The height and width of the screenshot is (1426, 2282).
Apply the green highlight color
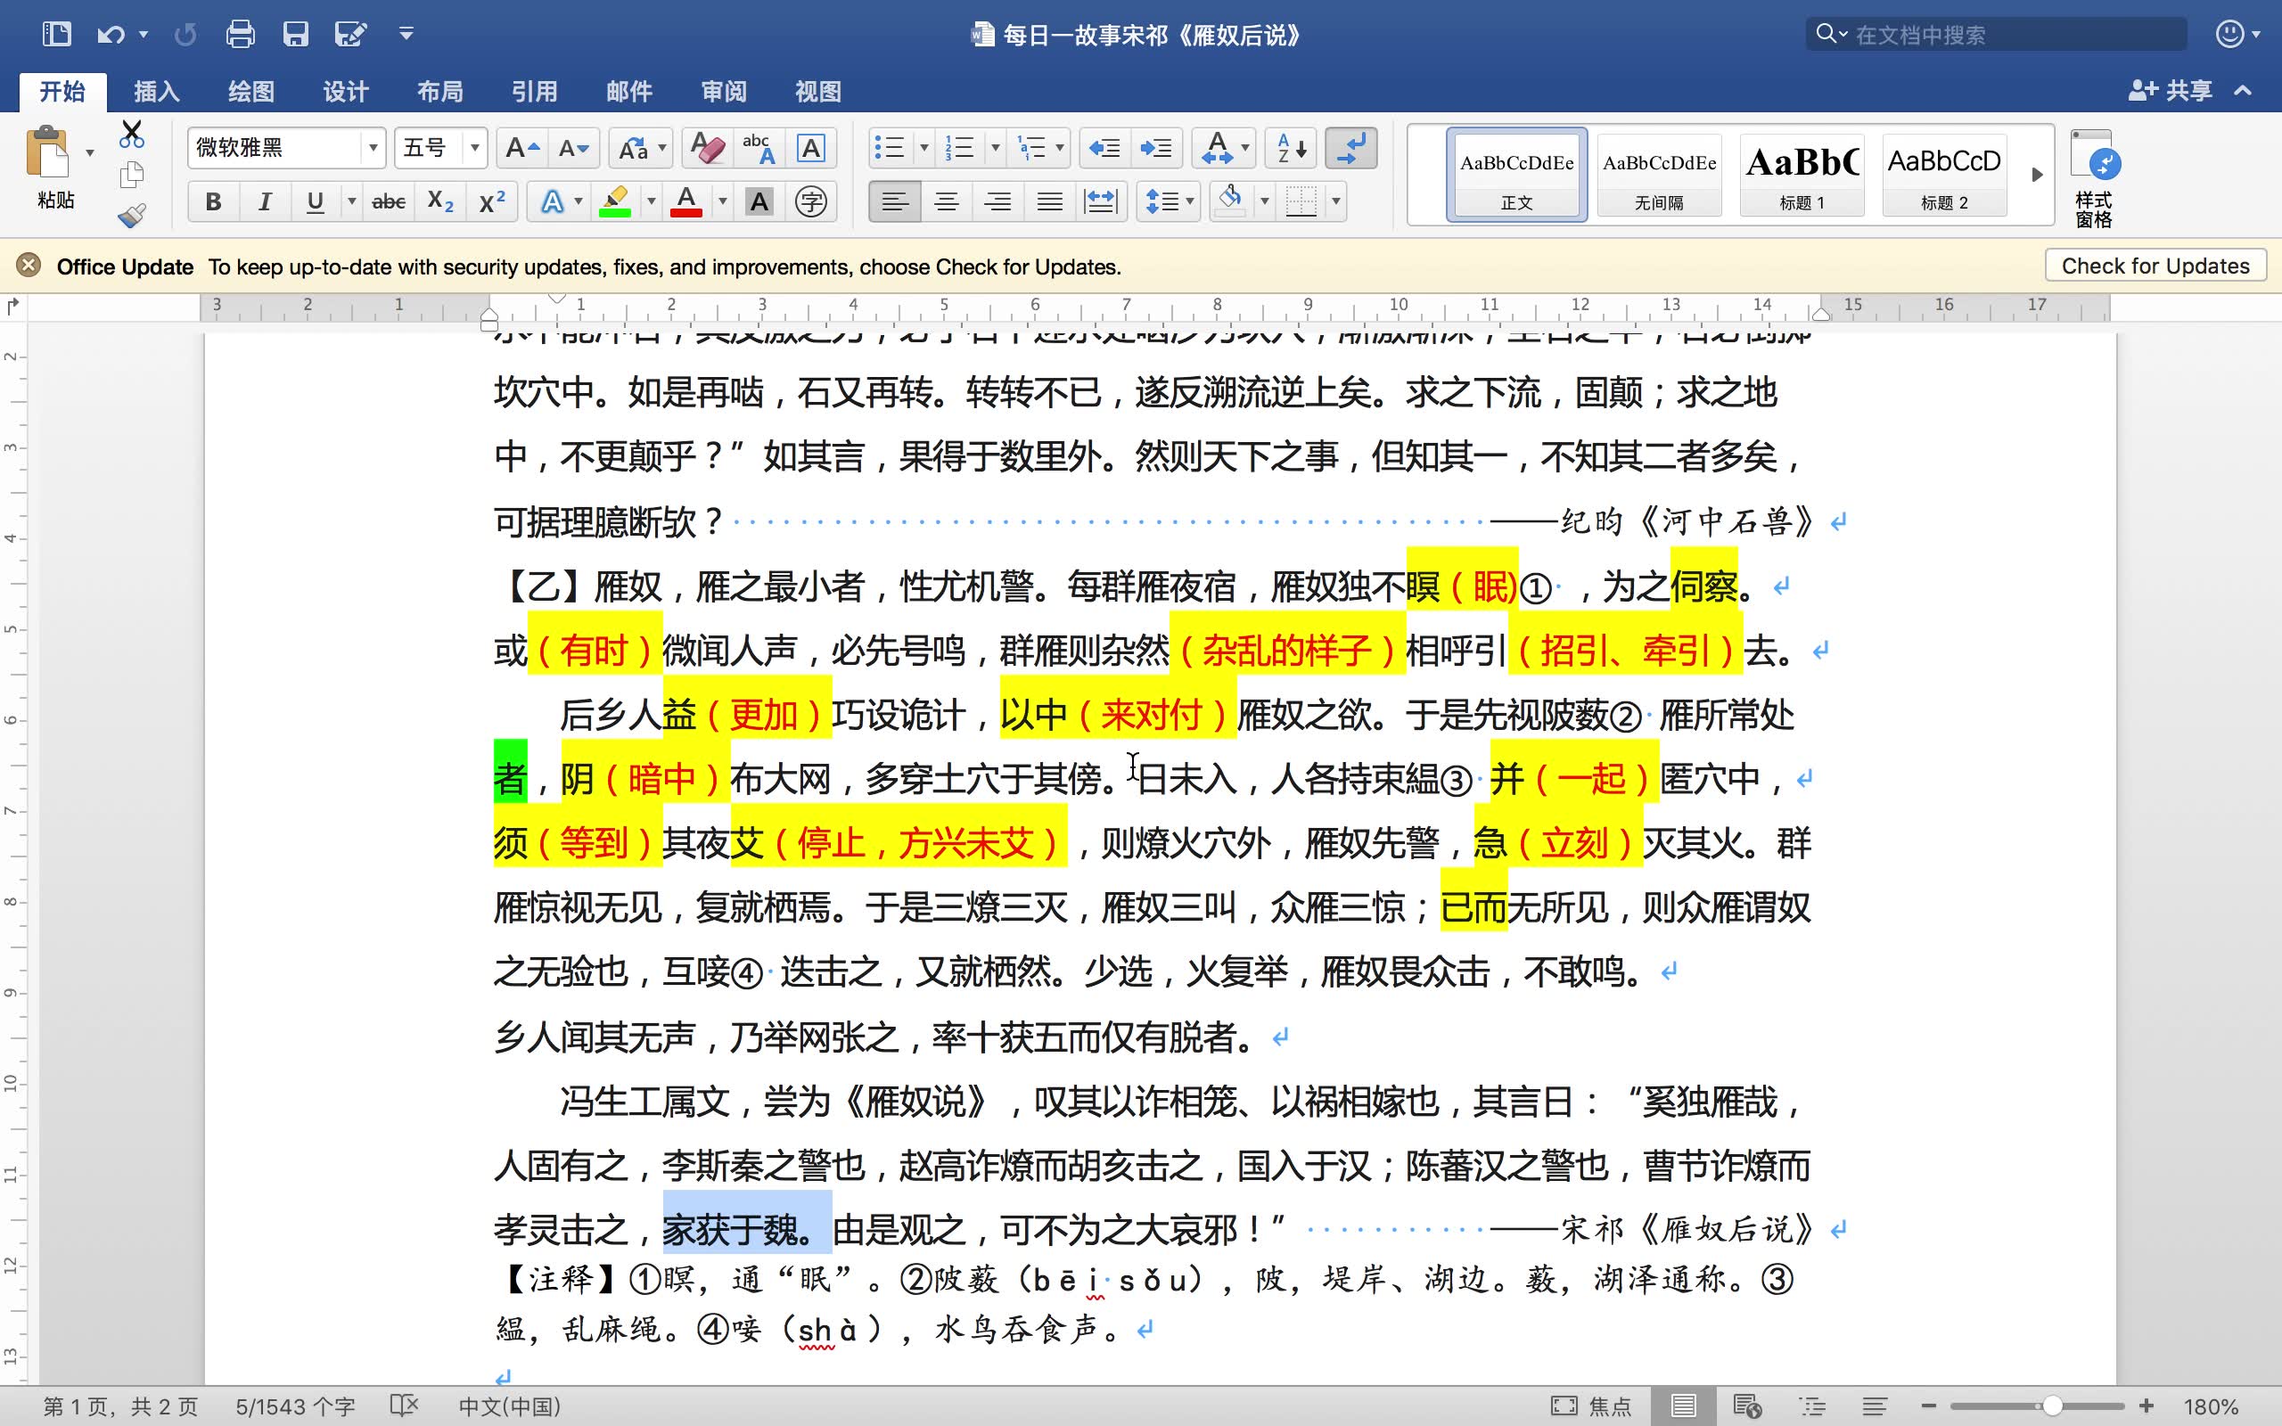615,201
